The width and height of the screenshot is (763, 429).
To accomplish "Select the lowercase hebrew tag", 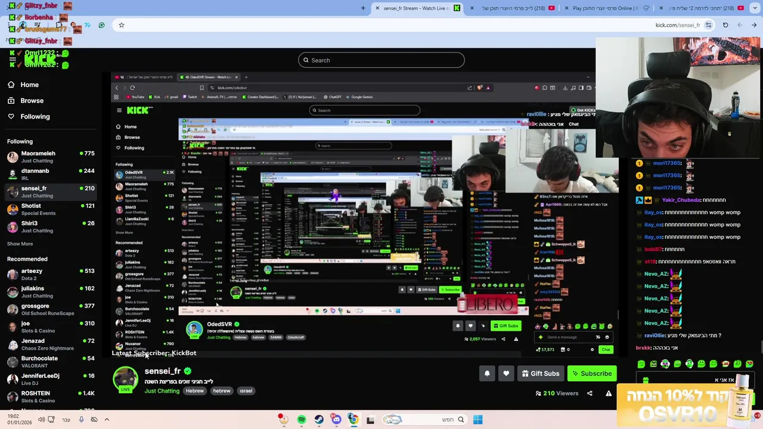I will (x=222, y=391).
